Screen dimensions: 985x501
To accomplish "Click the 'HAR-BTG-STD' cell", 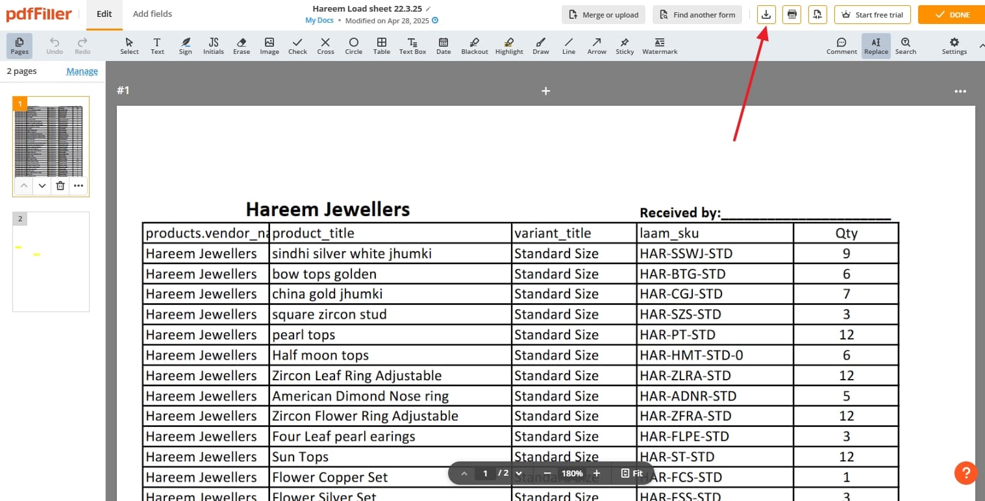I will click(716, 274).
